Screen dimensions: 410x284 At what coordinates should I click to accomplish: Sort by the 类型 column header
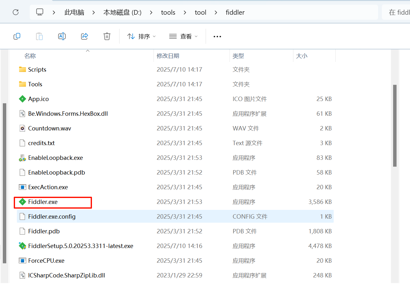[x=238, y=56]
